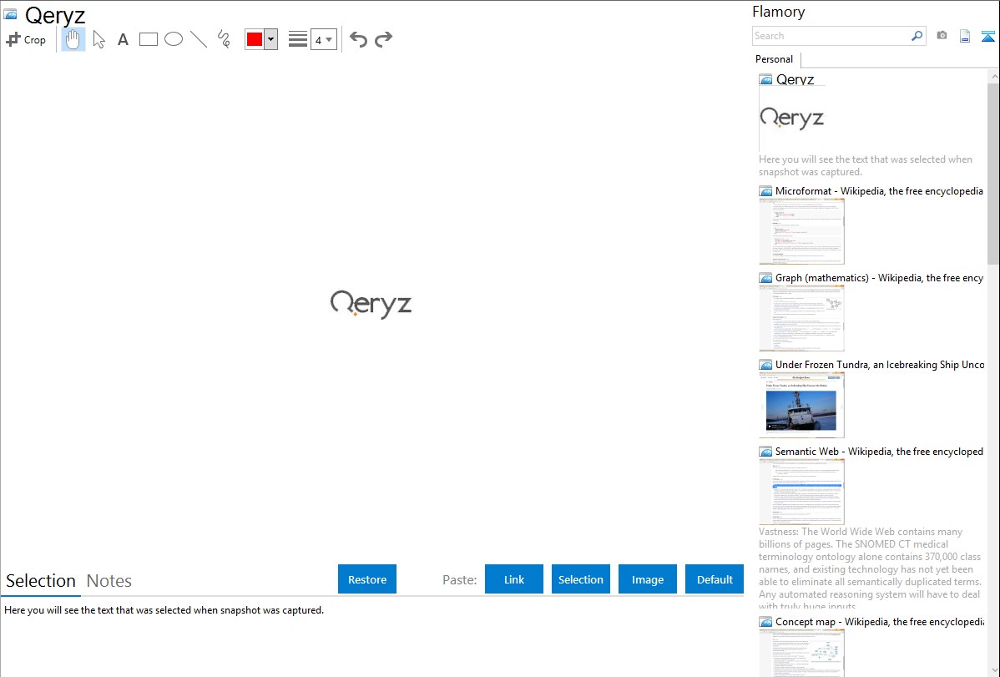Open the Under Frozen Tundra snapshot thumbnail
Screen dimensions: 1000x677
point(801,405)
